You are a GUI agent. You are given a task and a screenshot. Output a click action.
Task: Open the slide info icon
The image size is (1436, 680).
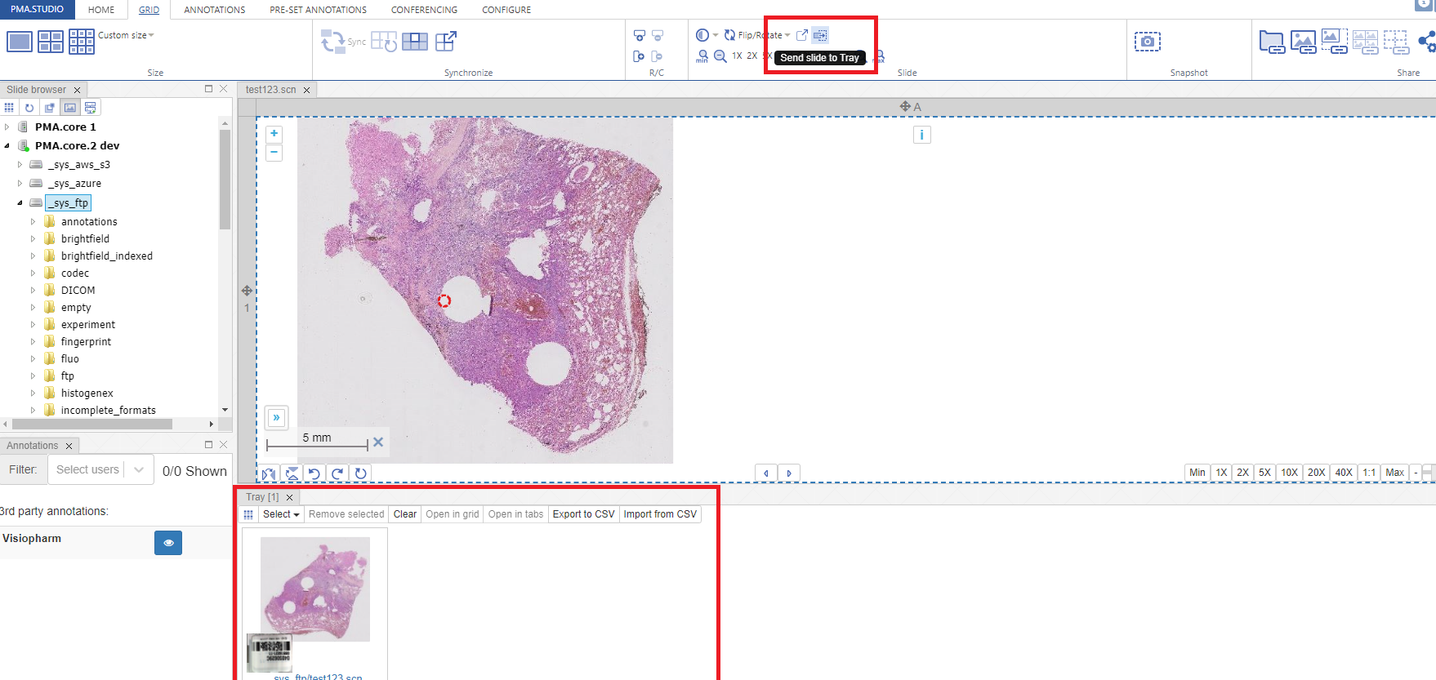(921, 136)
